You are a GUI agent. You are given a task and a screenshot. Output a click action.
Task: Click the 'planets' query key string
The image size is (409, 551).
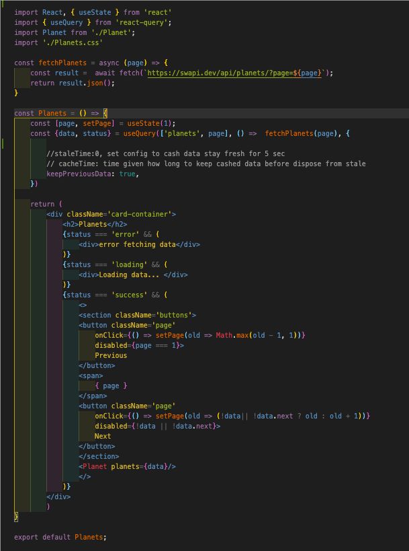(x=182, y=133)
